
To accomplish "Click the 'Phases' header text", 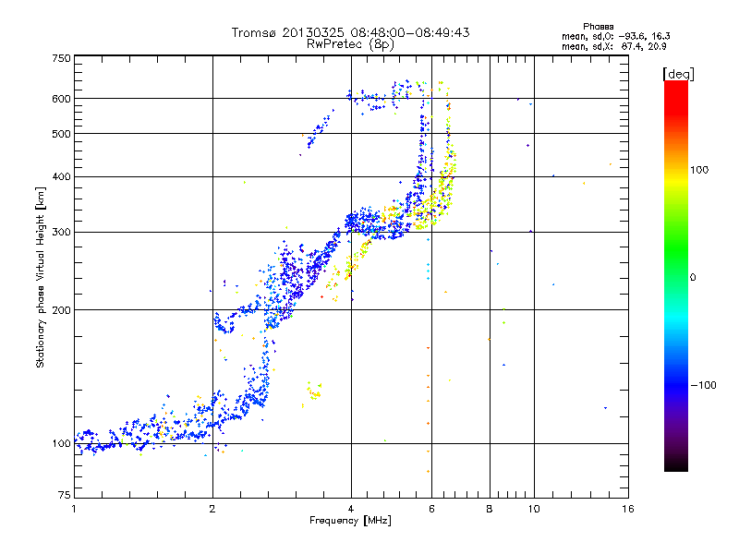I will click(x=598, y=27).
